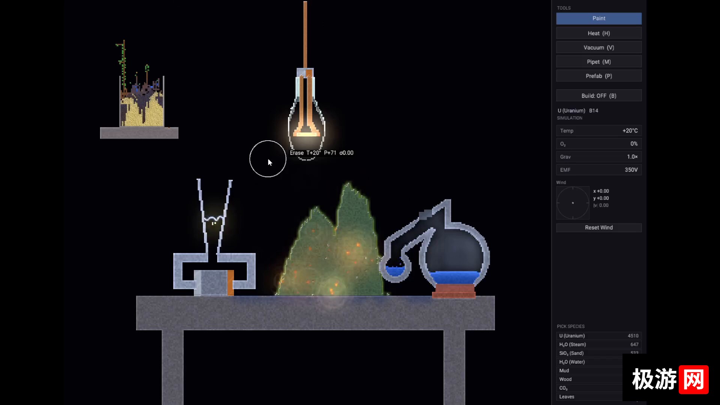Click the blue water in round flask

pyautogui.click(x=454, y=278)
